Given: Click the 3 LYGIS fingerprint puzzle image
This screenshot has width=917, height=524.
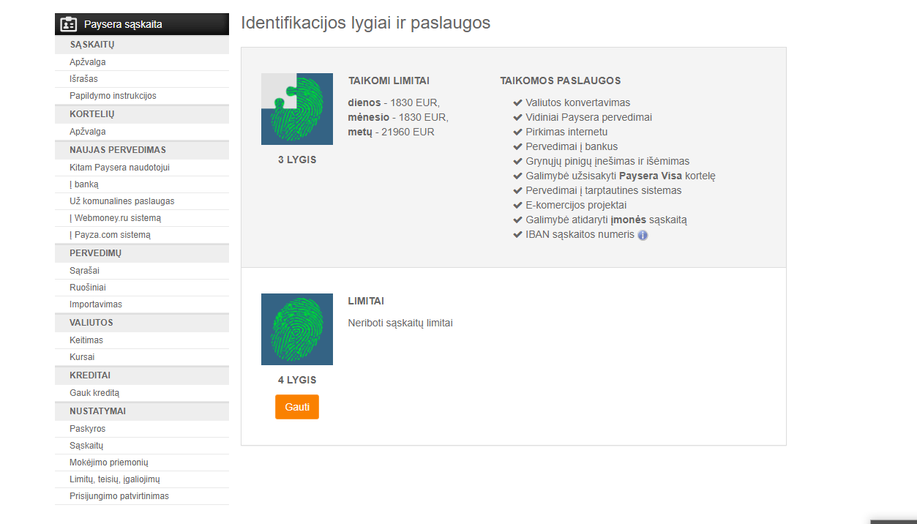Looking at the screenshot, I should 297,109.
